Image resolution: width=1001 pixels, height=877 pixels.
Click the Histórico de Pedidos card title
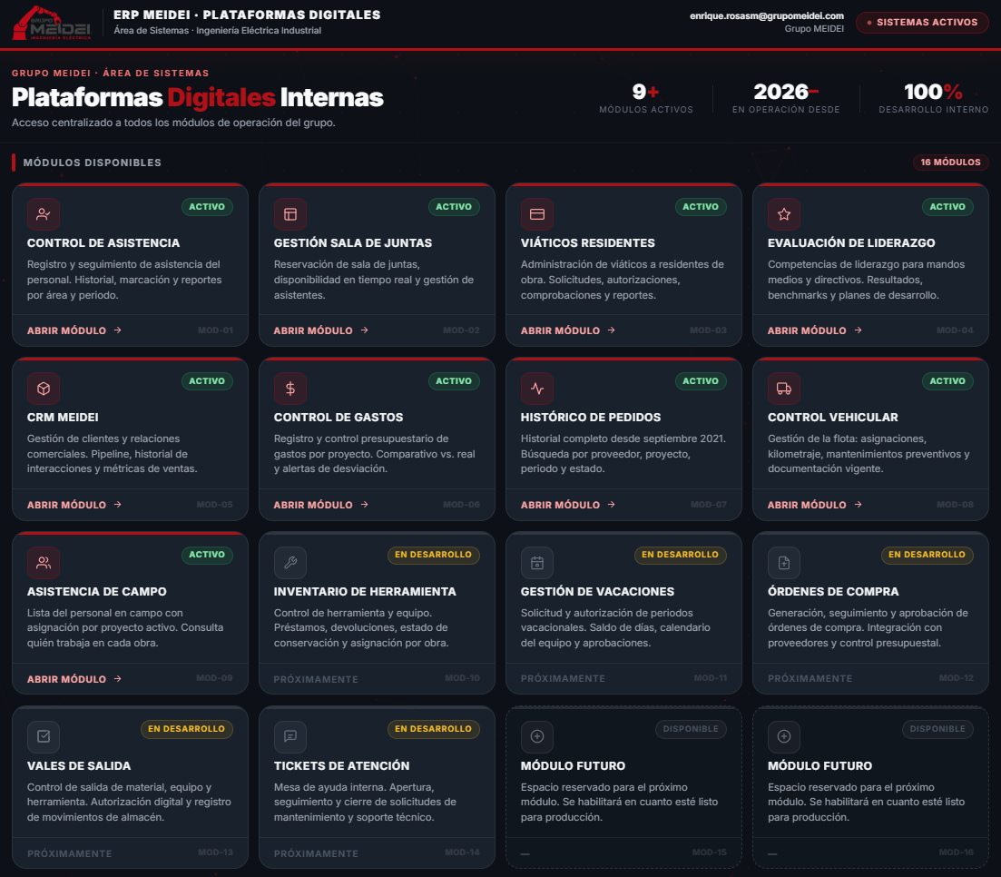[x=591, y=417]
